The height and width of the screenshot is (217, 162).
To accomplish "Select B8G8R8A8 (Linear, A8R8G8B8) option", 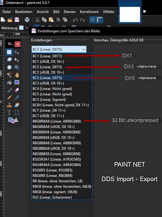I will tap(62, 121).
